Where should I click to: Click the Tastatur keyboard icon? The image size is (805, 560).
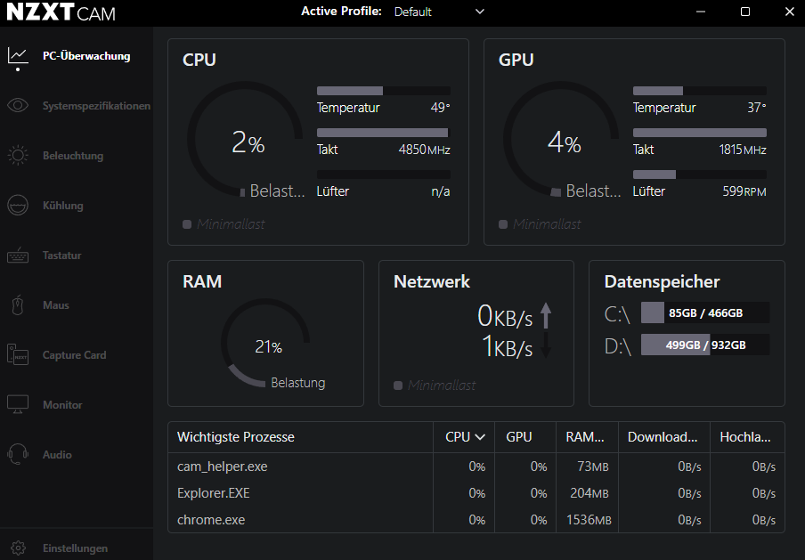18,256
